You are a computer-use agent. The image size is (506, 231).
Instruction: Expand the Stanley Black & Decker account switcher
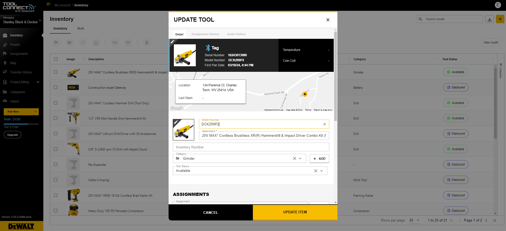tap(40, 20)
